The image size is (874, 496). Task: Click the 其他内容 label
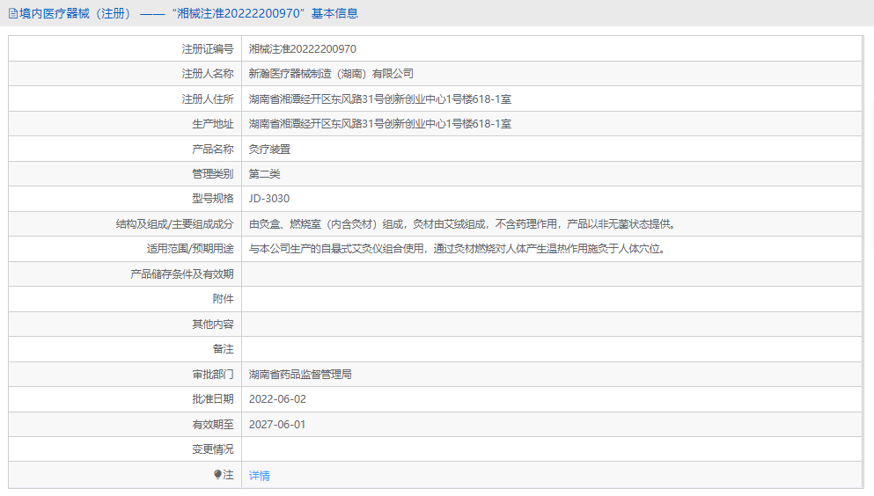coord(213,324)
